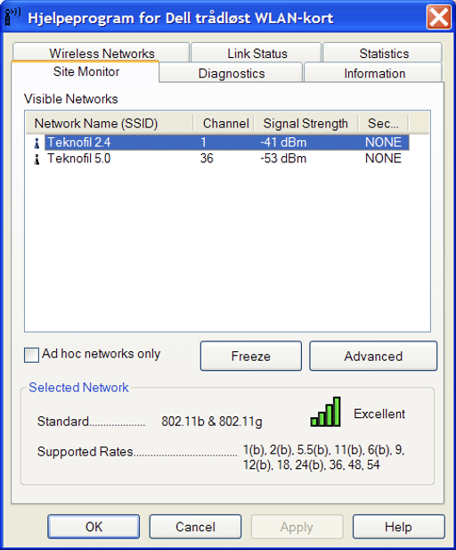This screenshot has width=456, height=550.
Task: Open the Information tab
Action: point(374,73)
